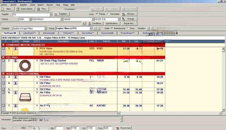Open the Vehicle menu

14,5
